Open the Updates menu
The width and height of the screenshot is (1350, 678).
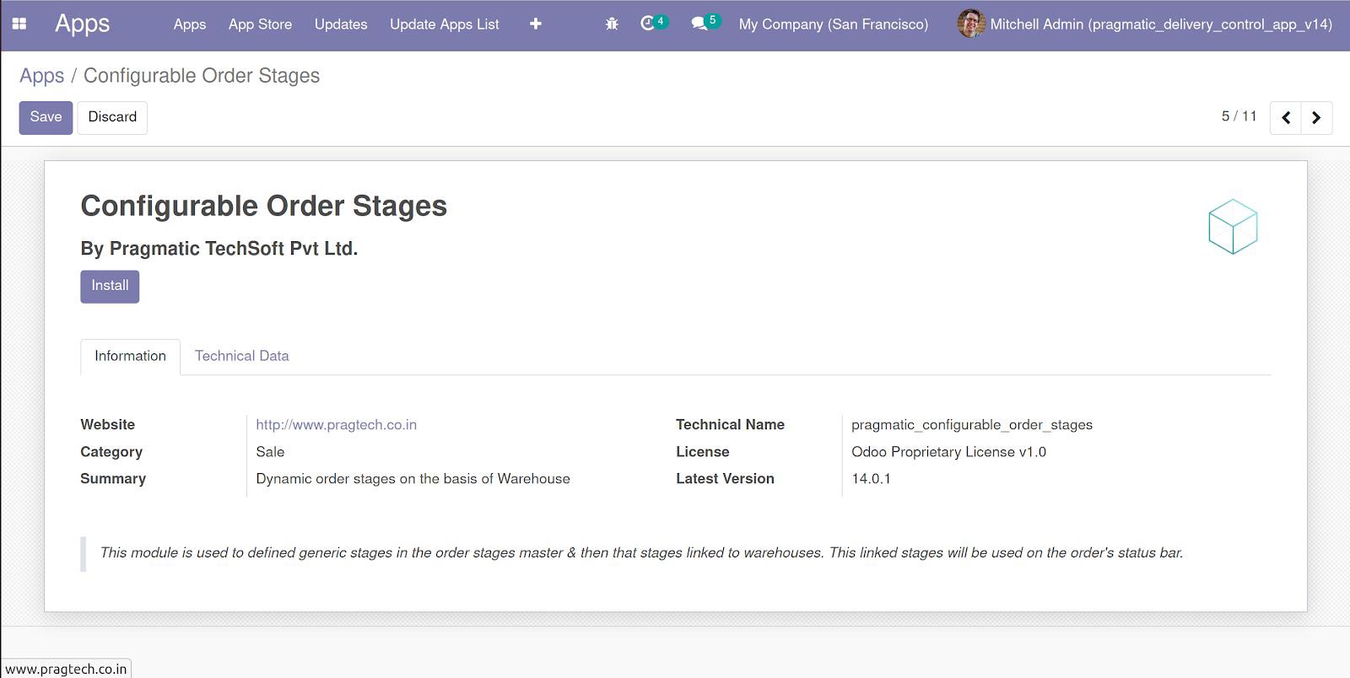pos(341,24)
